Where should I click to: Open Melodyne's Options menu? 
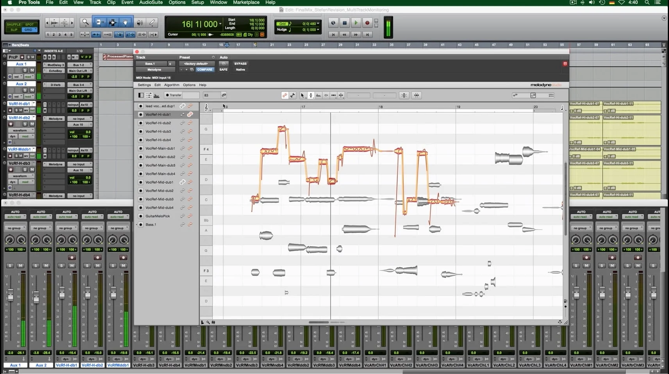[189, 85]
